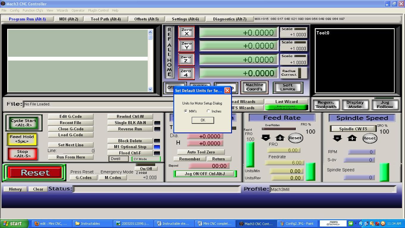Click Cycle Start Alt-R button

tap(24, 123)
